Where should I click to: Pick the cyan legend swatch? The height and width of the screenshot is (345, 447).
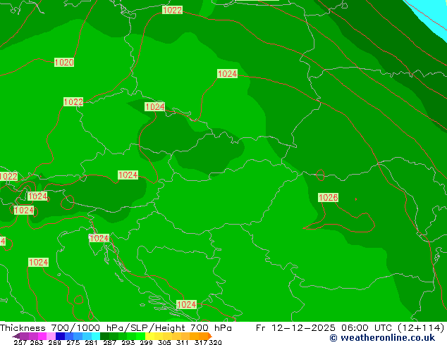(96, 336)
